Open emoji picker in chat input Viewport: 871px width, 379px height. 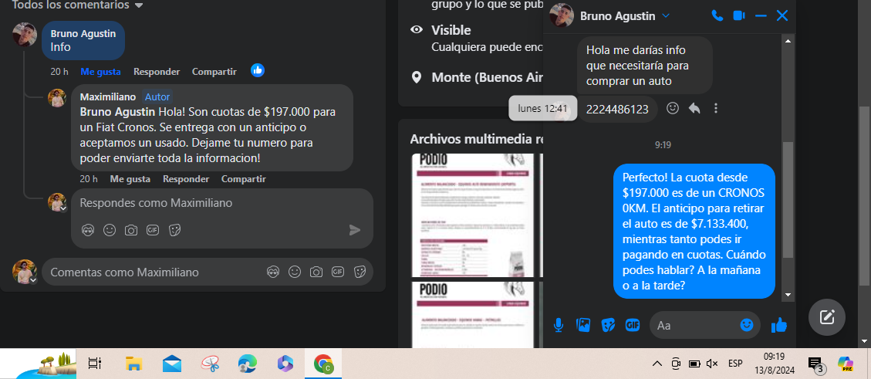click(746, 325)
